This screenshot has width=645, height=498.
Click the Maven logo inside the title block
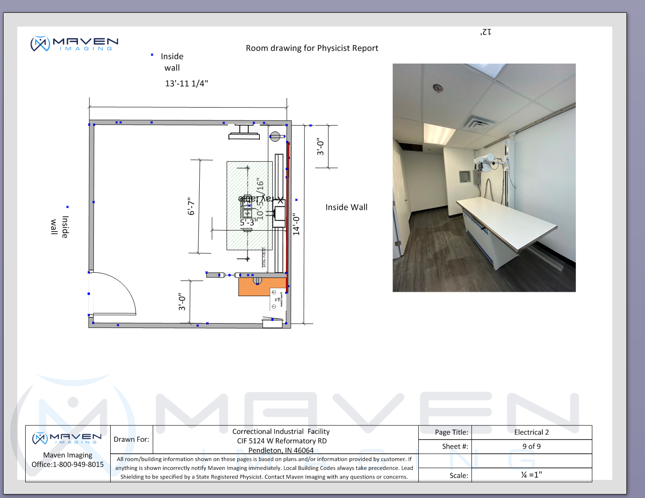point(67,439)
